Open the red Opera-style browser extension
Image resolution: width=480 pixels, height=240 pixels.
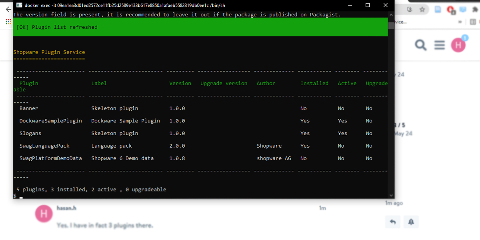point(450,10)
